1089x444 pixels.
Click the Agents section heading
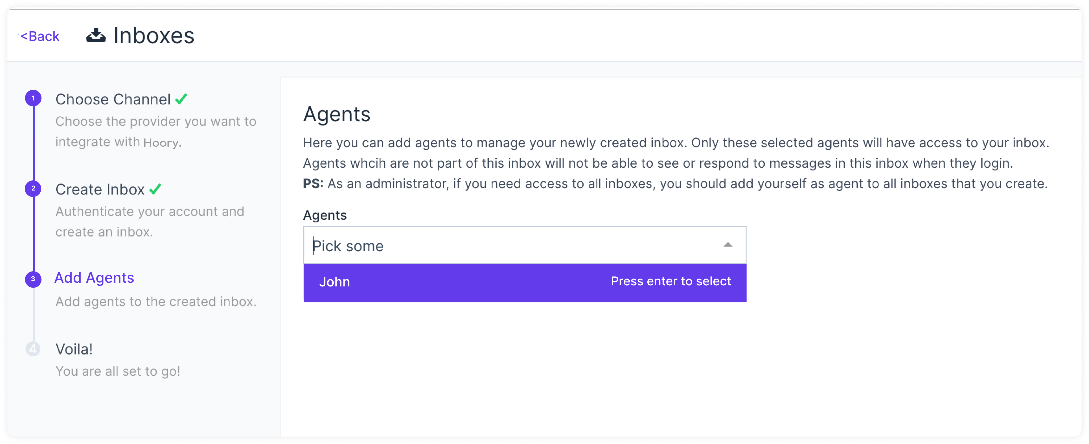337,114
